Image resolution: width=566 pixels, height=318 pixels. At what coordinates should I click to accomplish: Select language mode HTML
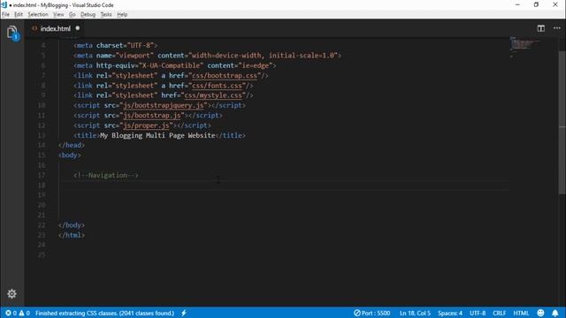point(521,313)
